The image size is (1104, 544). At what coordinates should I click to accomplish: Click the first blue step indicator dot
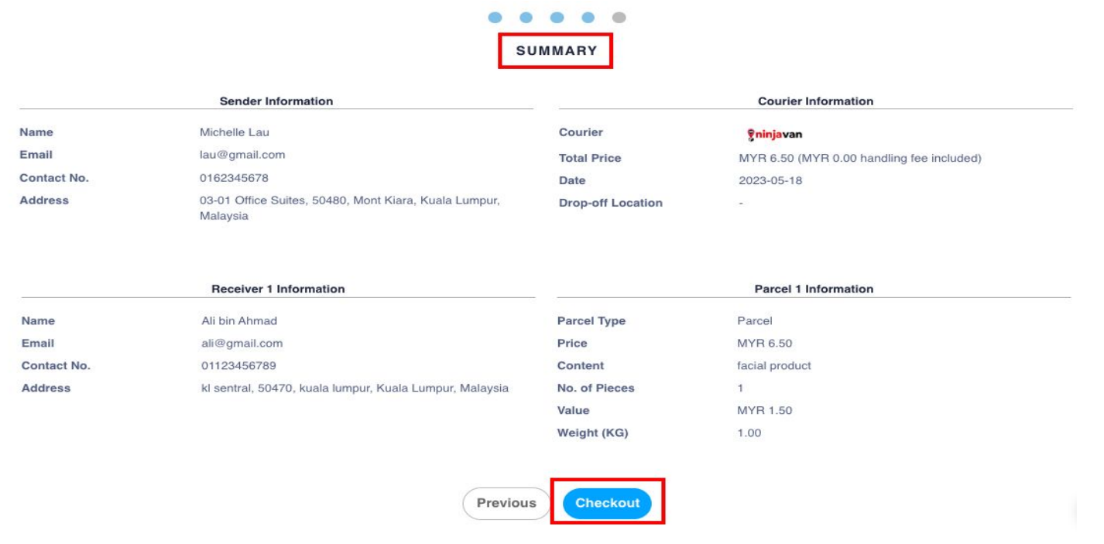pyautogui.click(x=495, y=16)
